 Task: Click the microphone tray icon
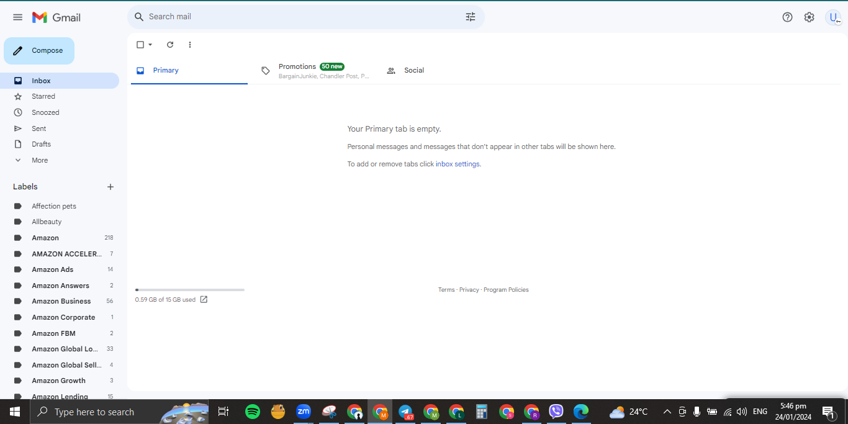697,412
